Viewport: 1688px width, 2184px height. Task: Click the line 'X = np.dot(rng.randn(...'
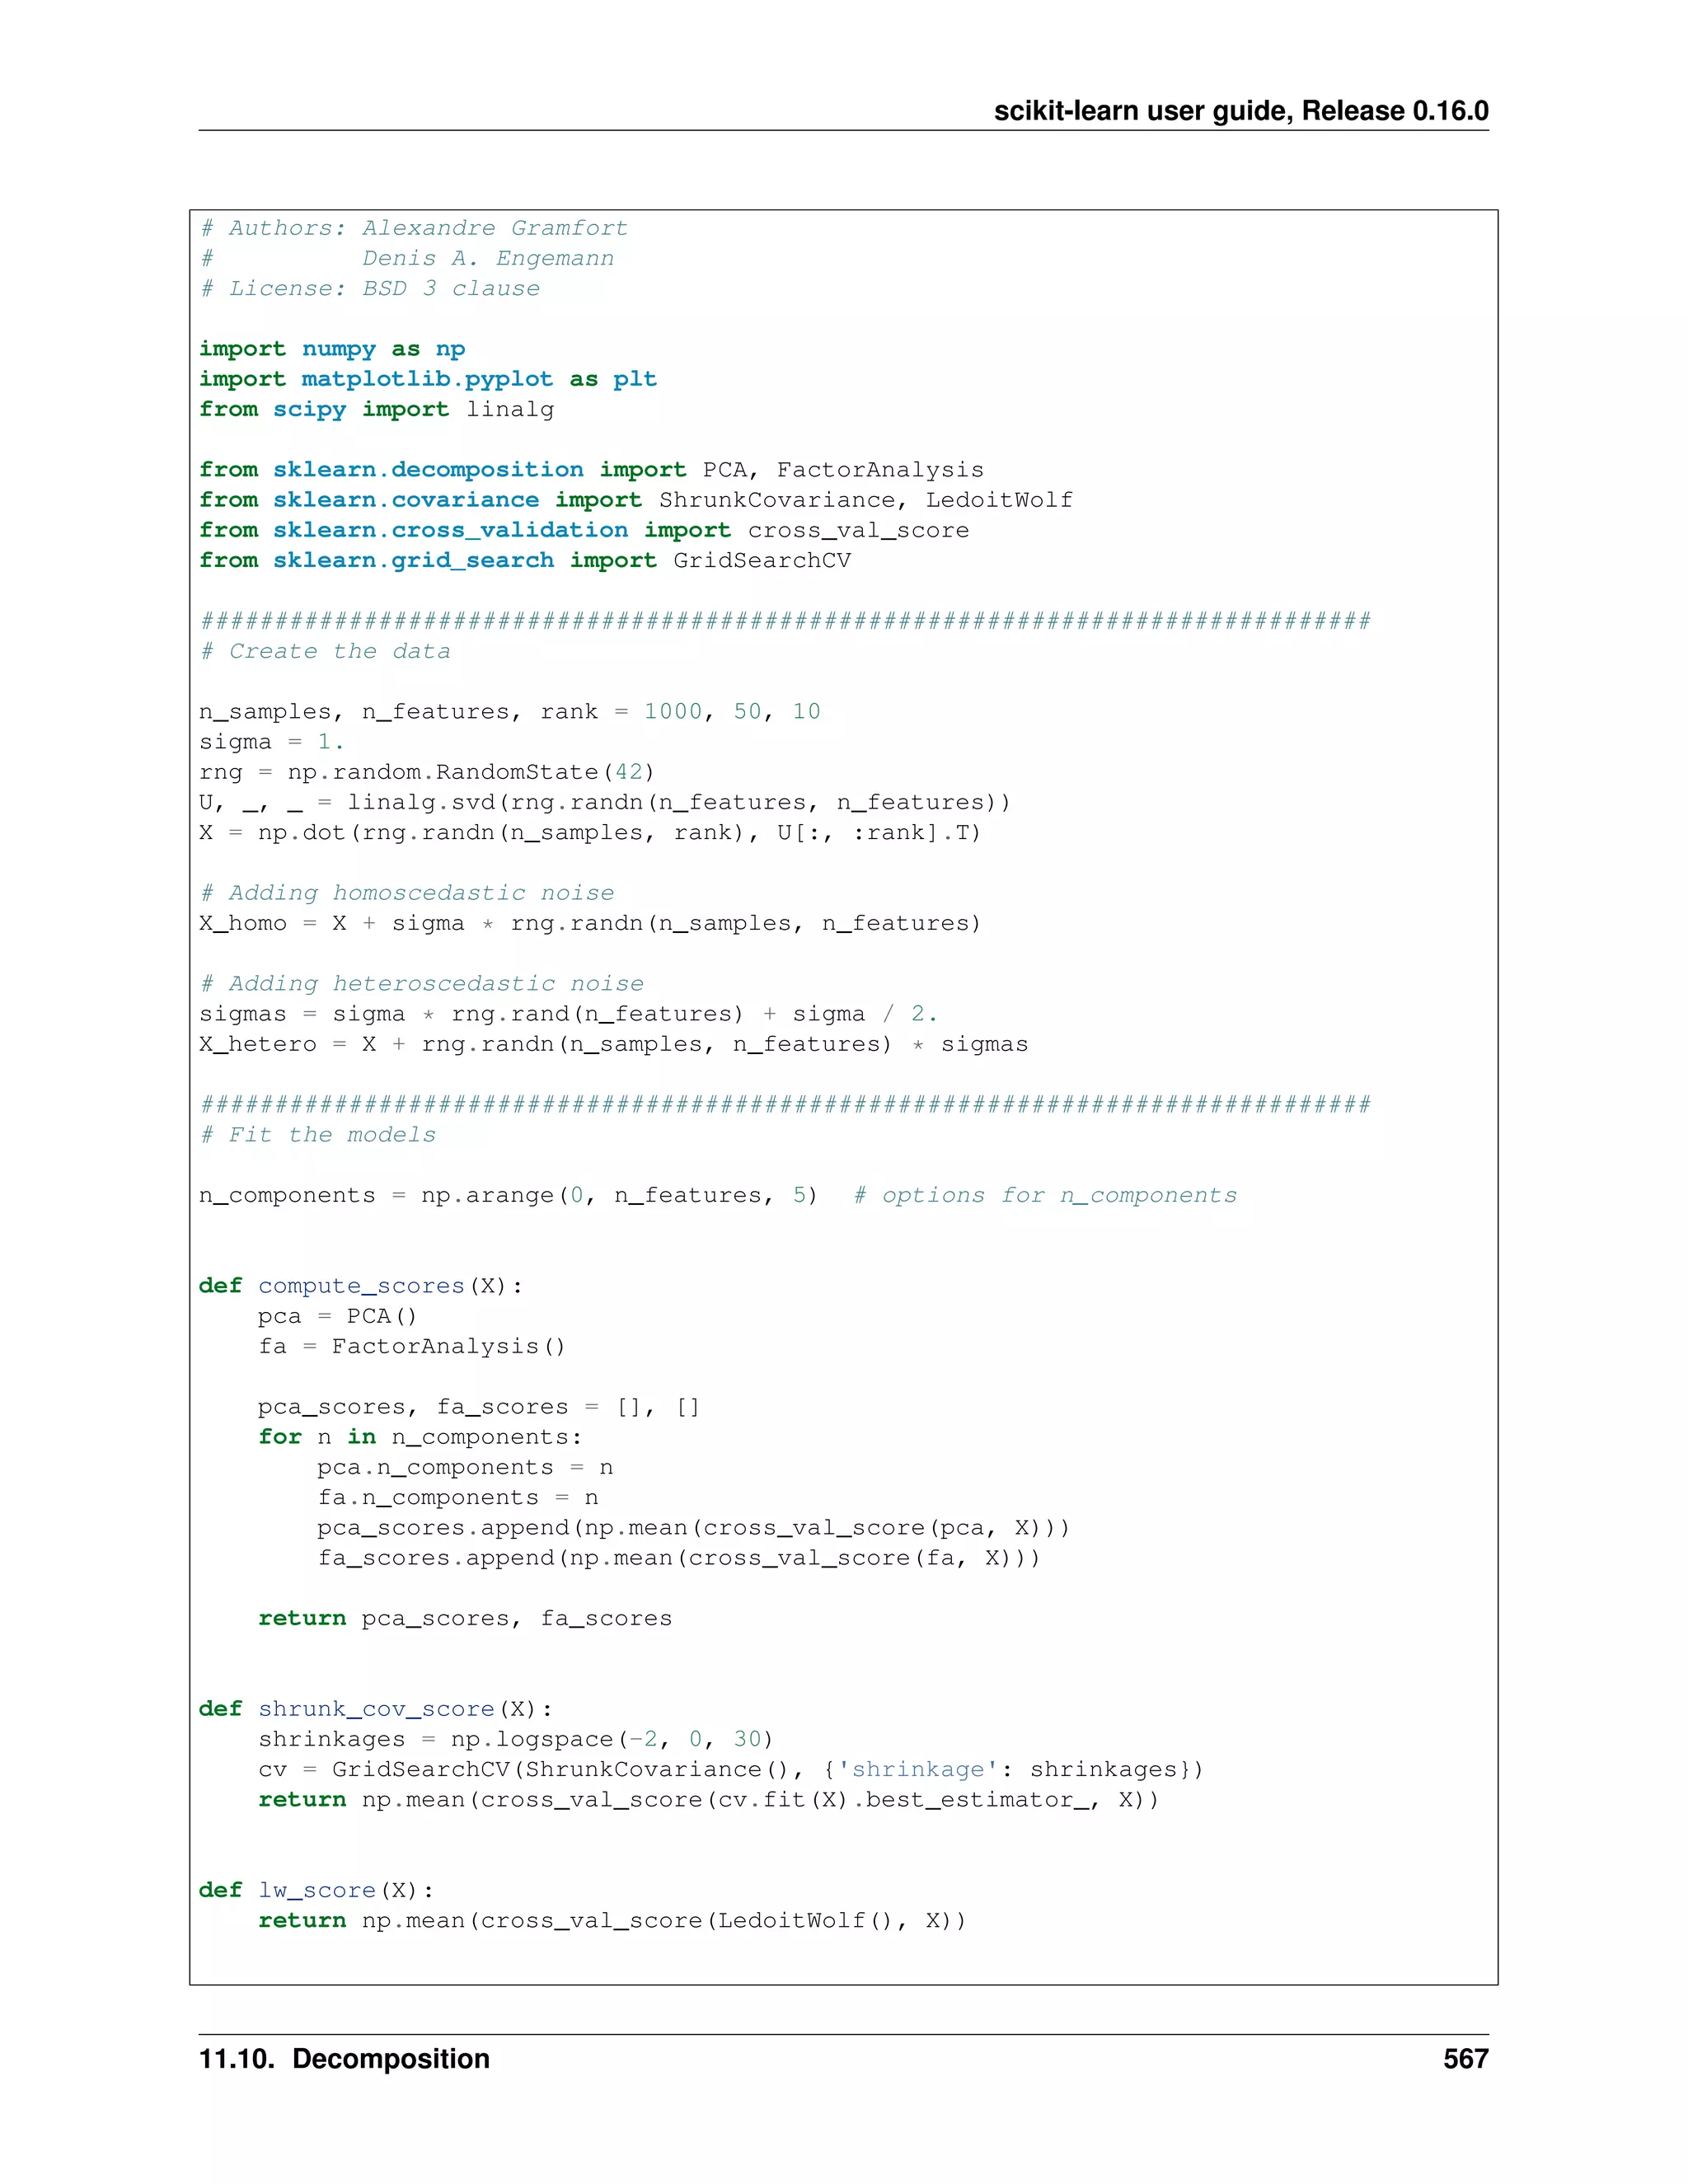(590, 832)
